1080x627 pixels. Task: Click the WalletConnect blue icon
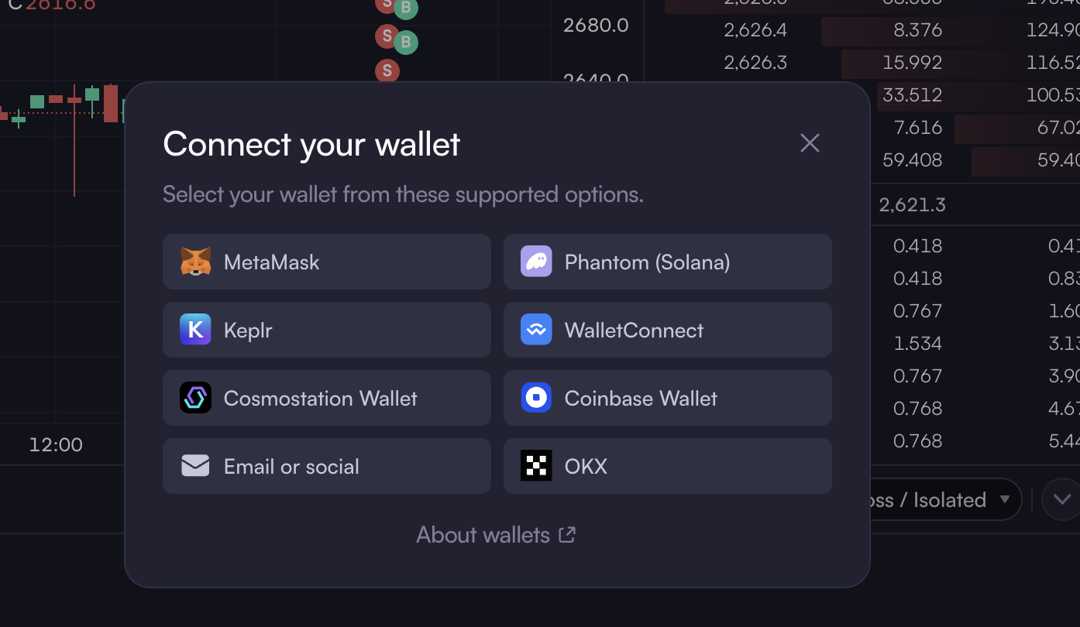[x=536, y=330]
